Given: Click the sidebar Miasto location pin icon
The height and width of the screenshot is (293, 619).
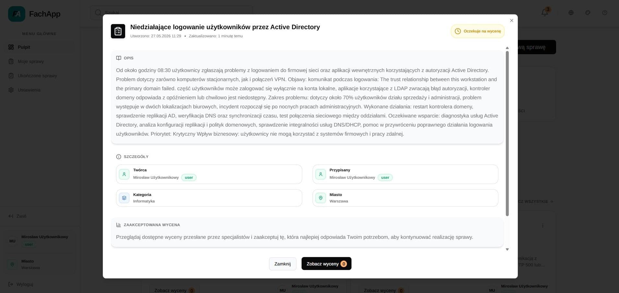Looking at the screenshot, I should pos(12,264).
